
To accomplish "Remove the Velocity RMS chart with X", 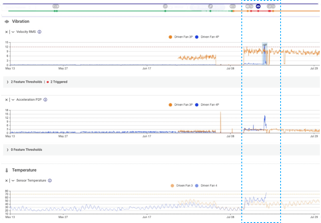I will pyautogui.click(x=6, y=32).
